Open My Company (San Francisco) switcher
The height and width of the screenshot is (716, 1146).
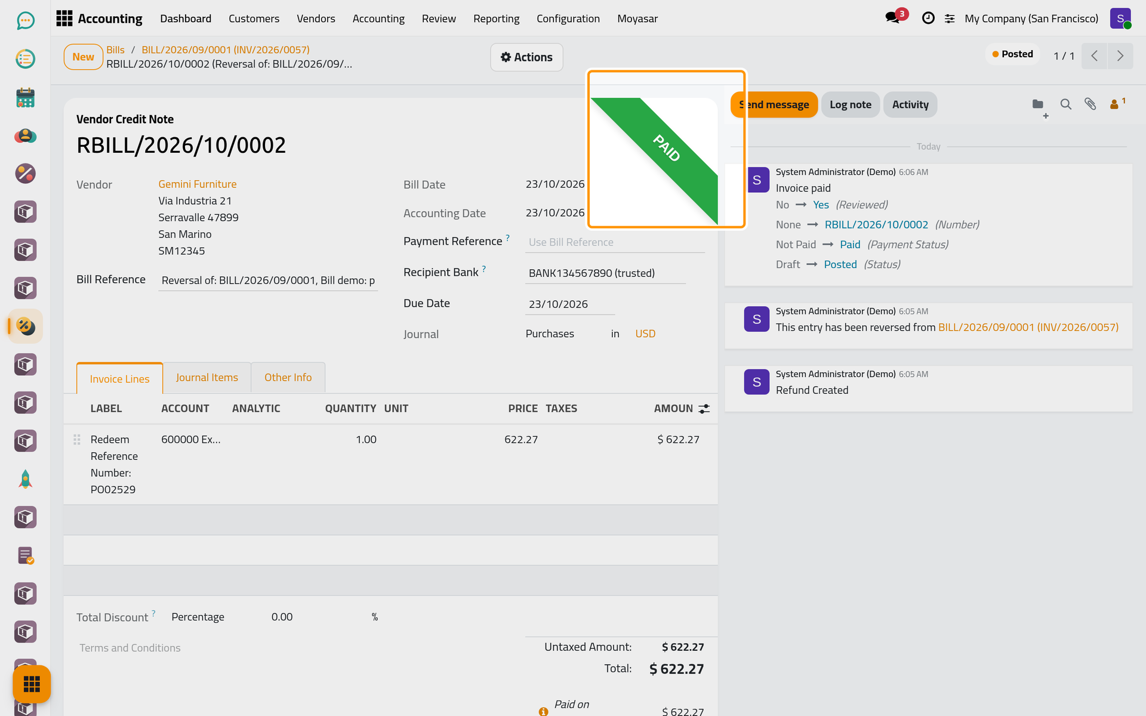point(1031,18)
